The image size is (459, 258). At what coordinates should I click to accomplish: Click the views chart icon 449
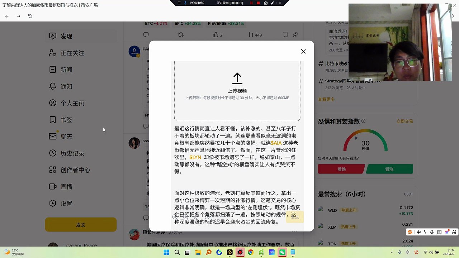point(250,35)
